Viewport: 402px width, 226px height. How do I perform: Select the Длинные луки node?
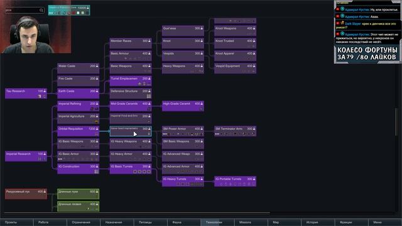tap(78, 194)
